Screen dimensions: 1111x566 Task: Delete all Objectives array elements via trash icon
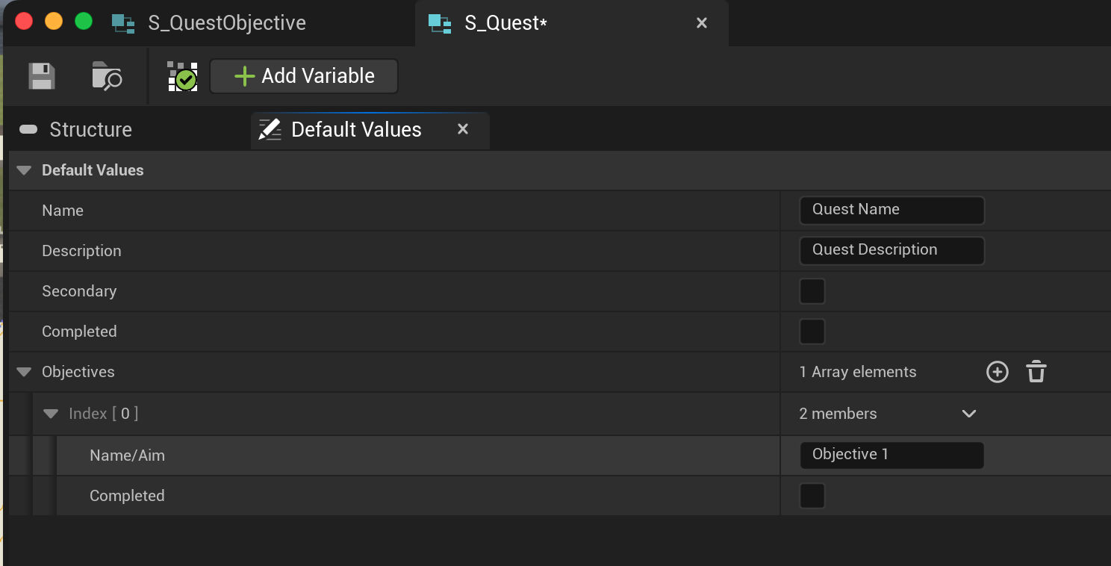click(1036, 372)
